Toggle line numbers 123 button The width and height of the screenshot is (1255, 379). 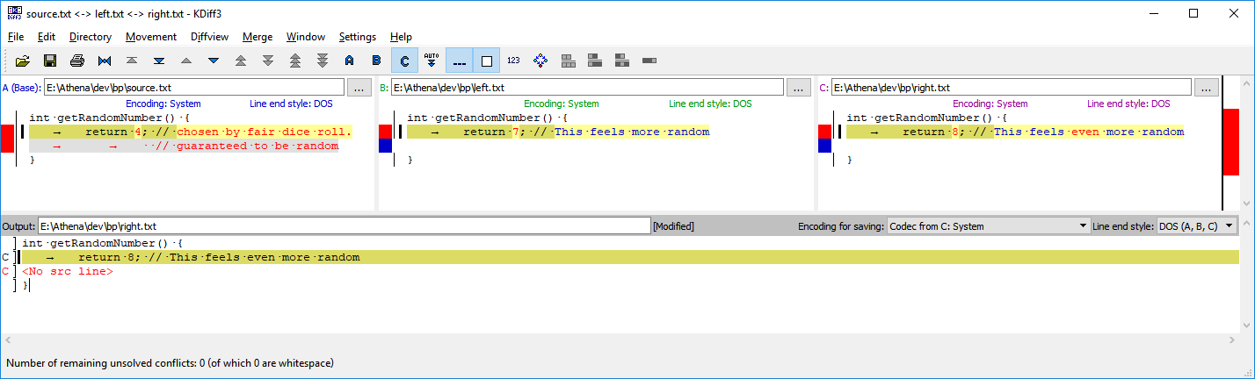pyautogui.click(x=513, y=61)
